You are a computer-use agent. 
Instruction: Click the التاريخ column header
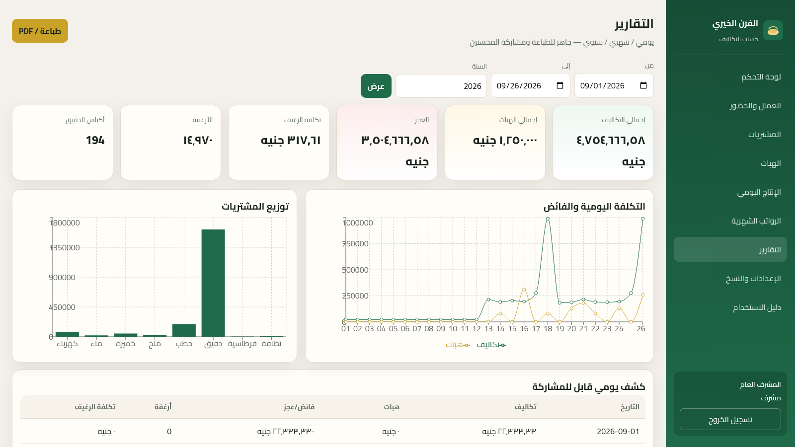[x=630, y=407]
